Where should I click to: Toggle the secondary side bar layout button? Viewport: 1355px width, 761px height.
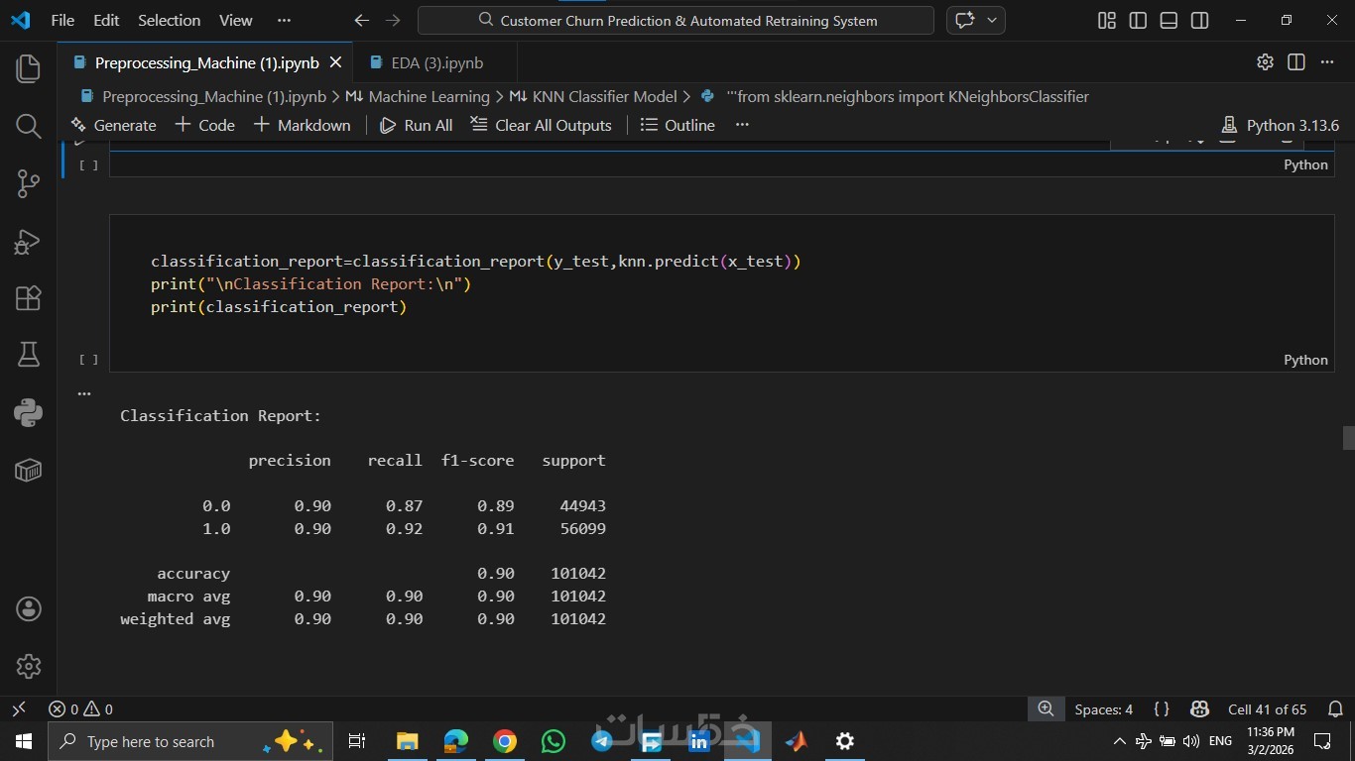[x=1199, y=21]
